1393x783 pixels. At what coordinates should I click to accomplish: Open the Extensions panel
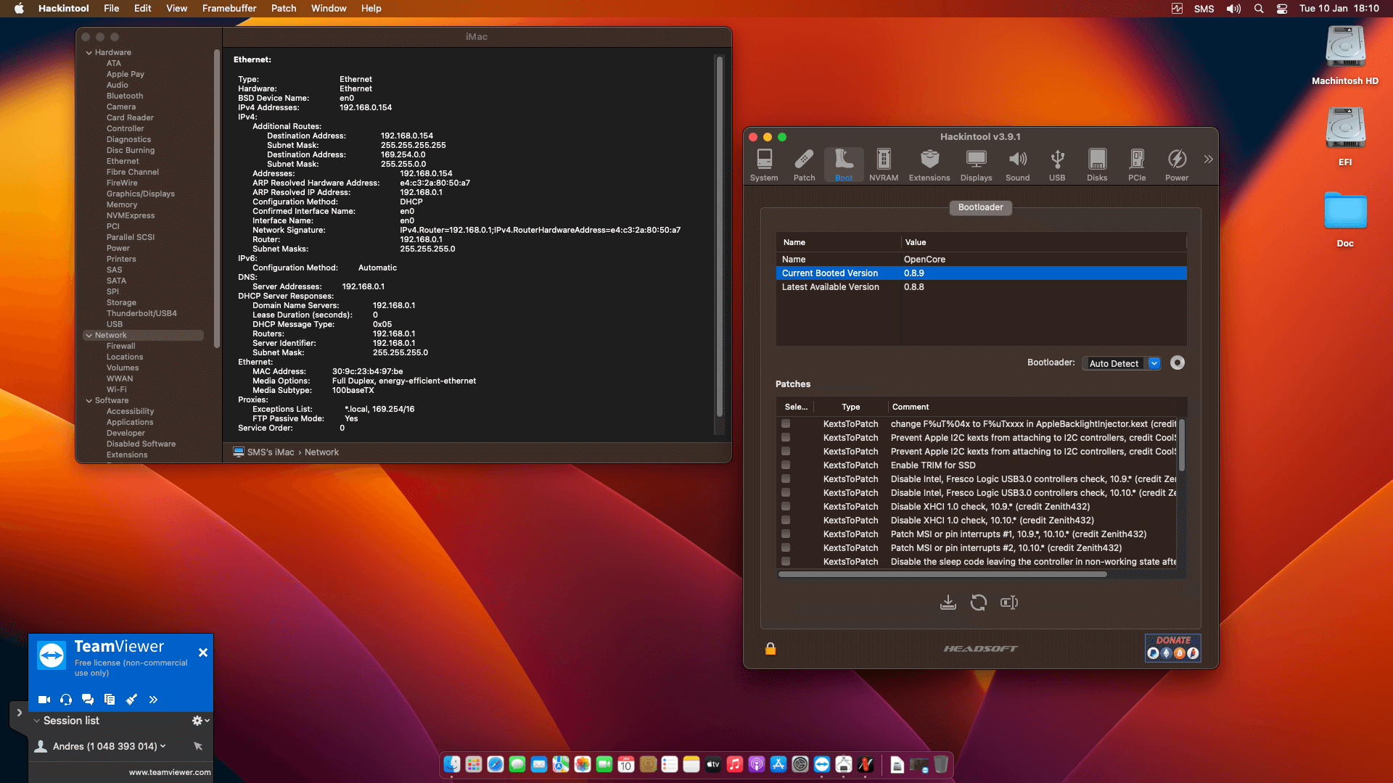(929, 164)
